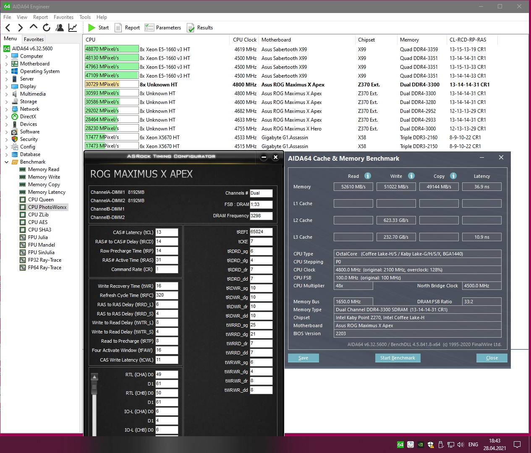
Task: Close the ASRock Timing Configurator window
Action: click(275, 157)
